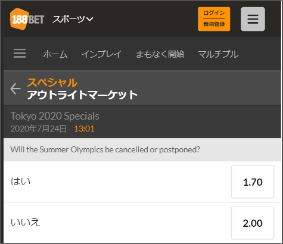Click the ログイン button

[x=214, y=13]
